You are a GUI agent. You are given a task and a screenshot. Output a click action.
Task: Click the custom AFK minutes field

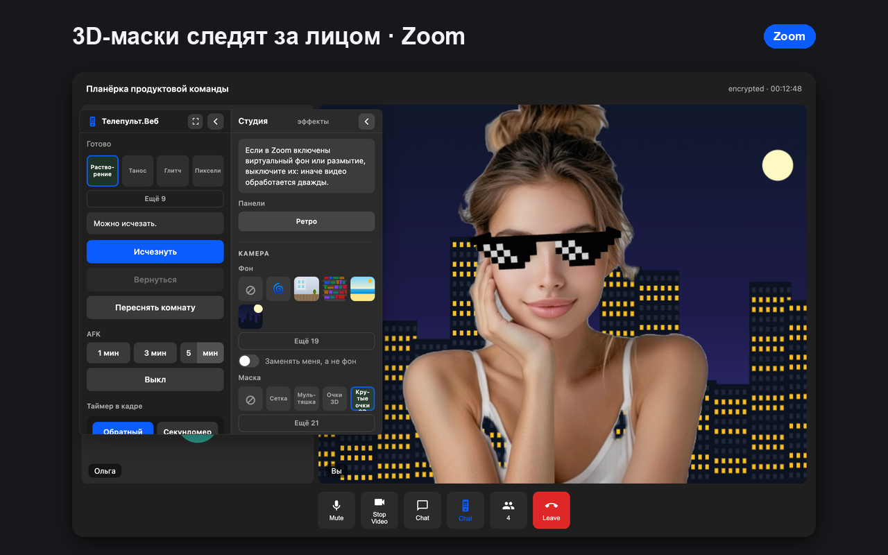pos(189,353)
